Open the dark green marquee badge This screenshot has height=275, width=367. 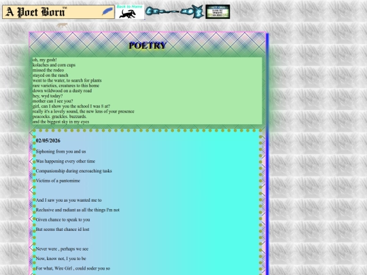pos(217,12)
